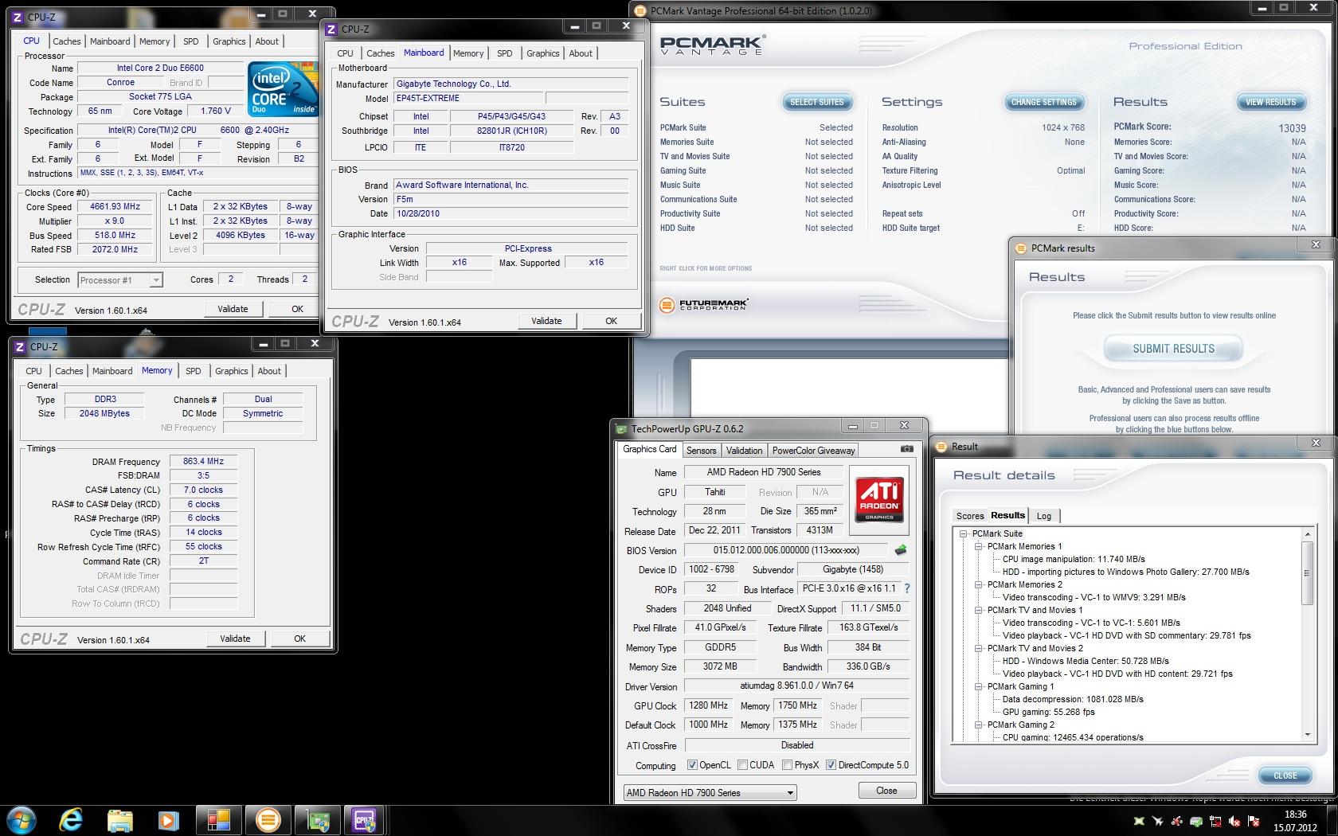1338x836 pixels.
Task: Open the PowerColor Giveaway tab
Action: point(813,451)
